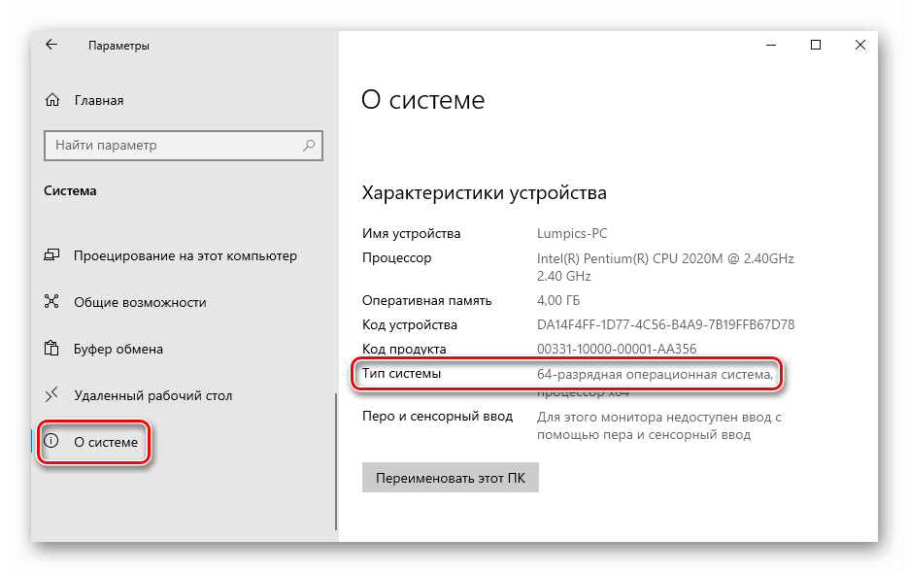This screenshot has width=909, height=573.
Task: Select RAM value 4,00 ГБ
Action: pos(558,300)
